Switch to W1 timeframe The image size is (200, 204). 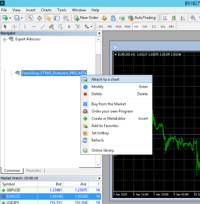[163, 27]
